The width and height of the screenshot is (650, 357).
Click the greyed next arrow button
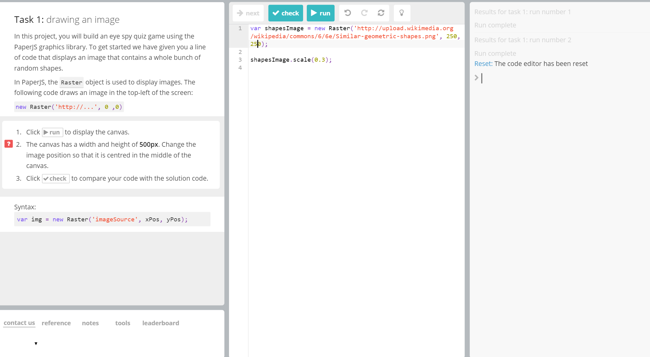(248, 13)
